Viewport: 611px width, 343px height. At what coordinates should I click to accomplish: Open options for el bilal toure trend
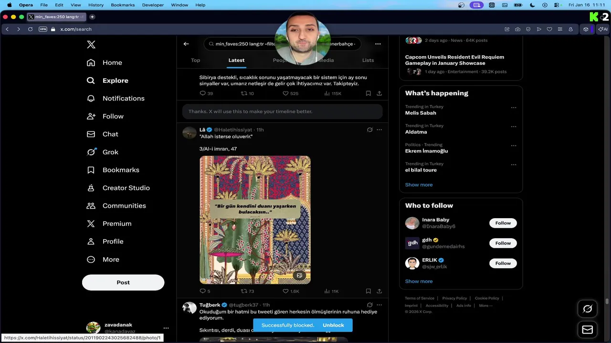pyautogui.click(x=514, y=165)
